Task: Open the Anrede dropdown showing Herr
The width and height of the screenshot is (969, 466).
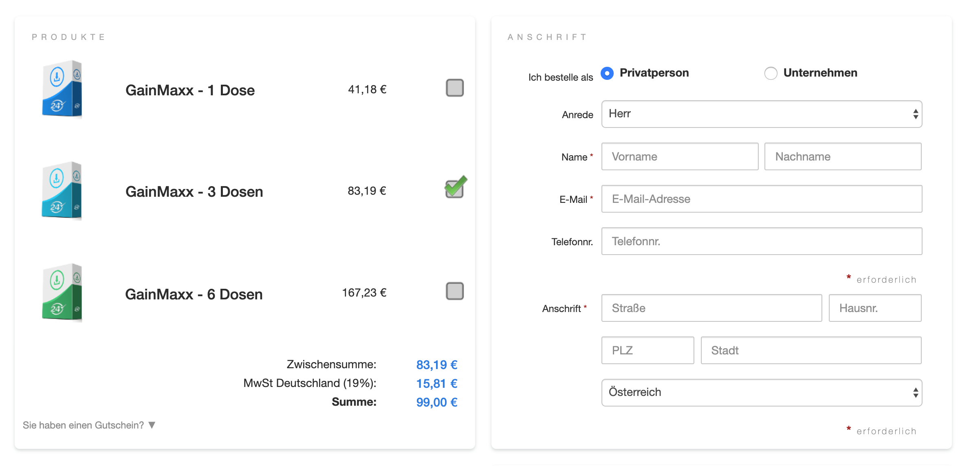Action: tap(761, 114)
